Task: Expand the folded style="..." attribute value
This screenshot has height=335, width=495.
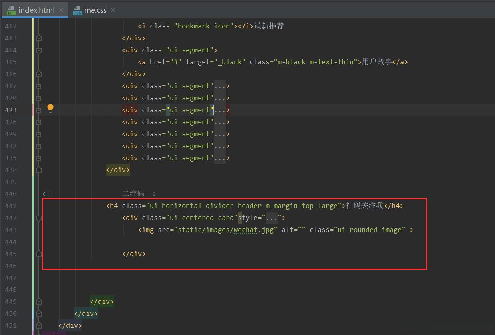Action: (272, 218)
